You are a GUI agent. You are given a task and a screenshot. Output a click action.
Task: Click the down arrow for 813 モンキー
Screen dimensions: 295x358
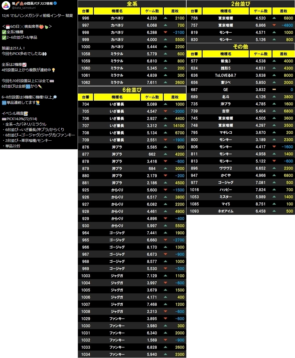[274, 161]
